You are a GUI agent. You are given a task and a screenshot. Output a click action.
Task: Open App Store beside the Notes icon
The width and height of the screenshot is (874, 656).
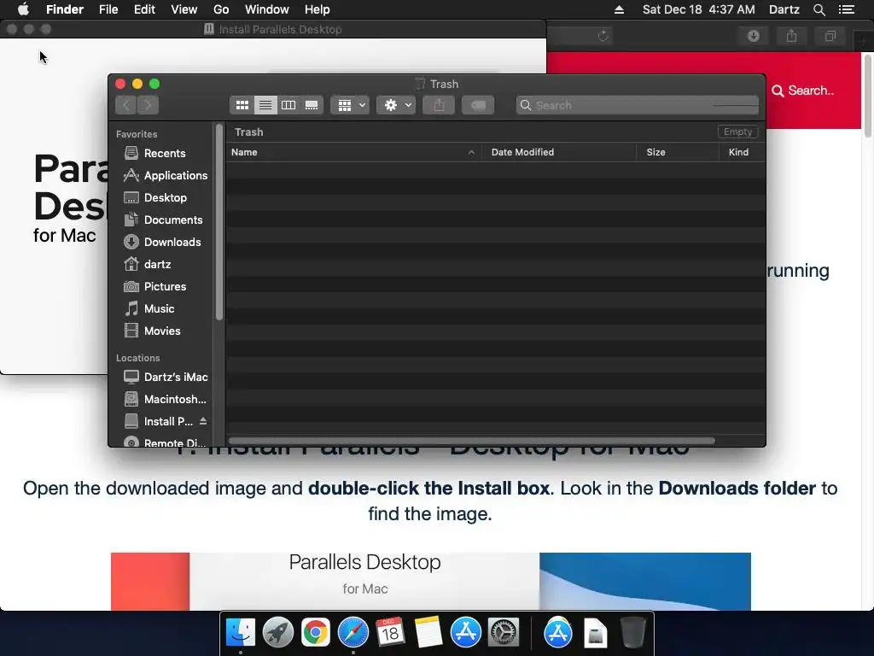coord(465,633)
